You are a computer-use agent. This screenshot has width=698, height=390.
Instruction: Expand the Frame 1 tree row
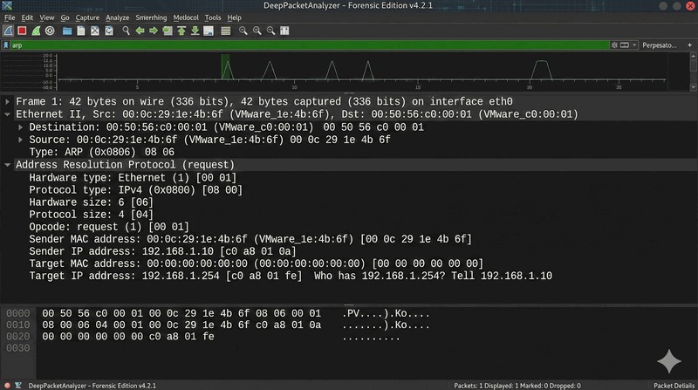(x=8, y=101)
